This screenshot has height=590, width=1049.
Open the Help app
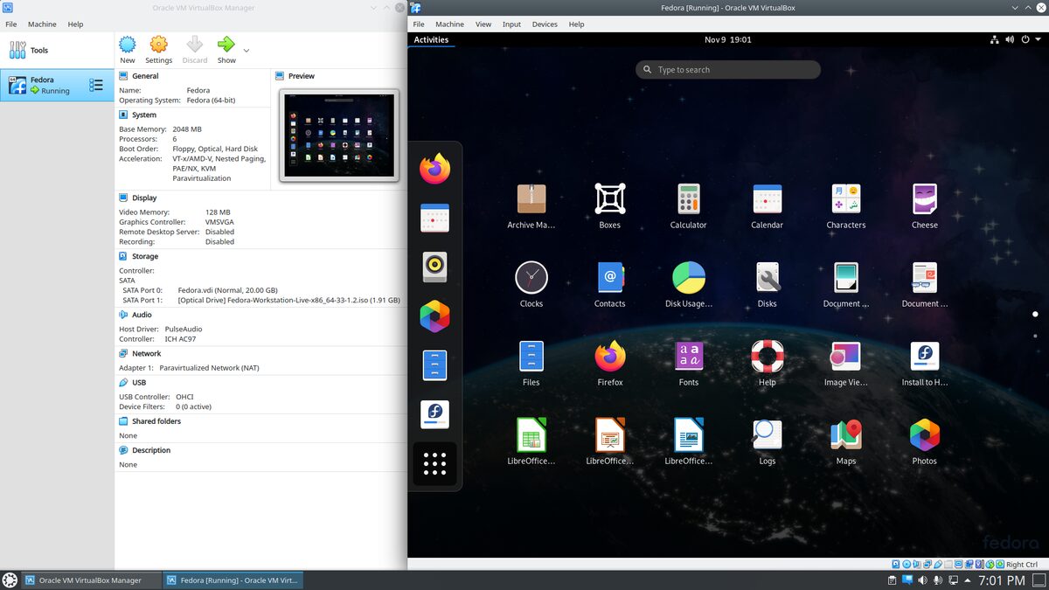tap(768, 357)
